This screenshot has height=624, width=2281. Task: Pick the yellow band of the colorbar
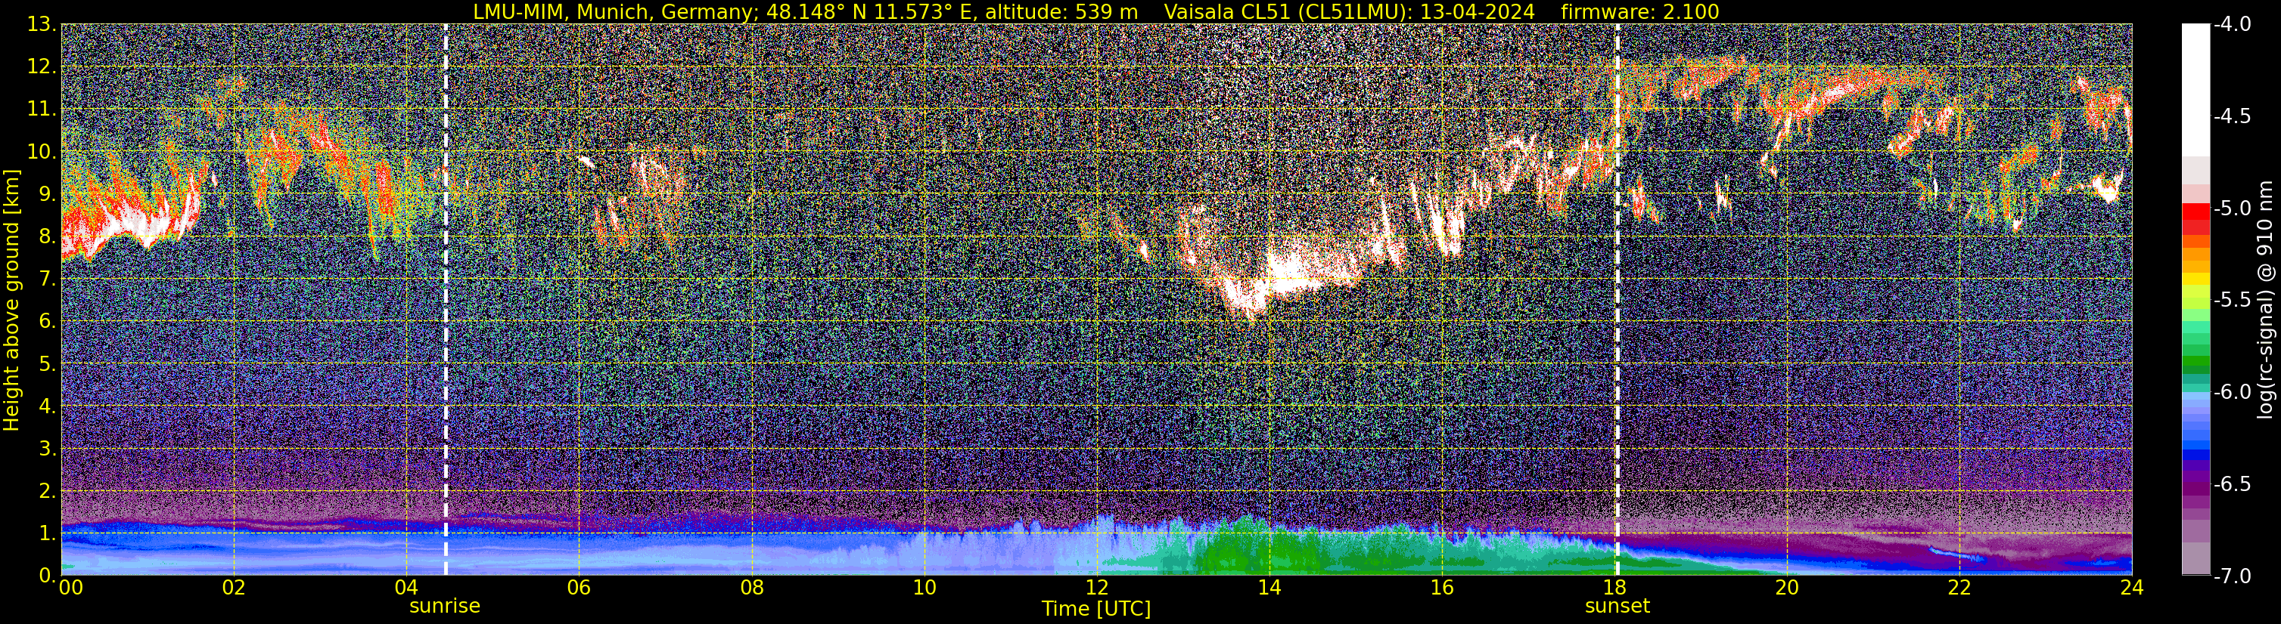[2196, 280]
